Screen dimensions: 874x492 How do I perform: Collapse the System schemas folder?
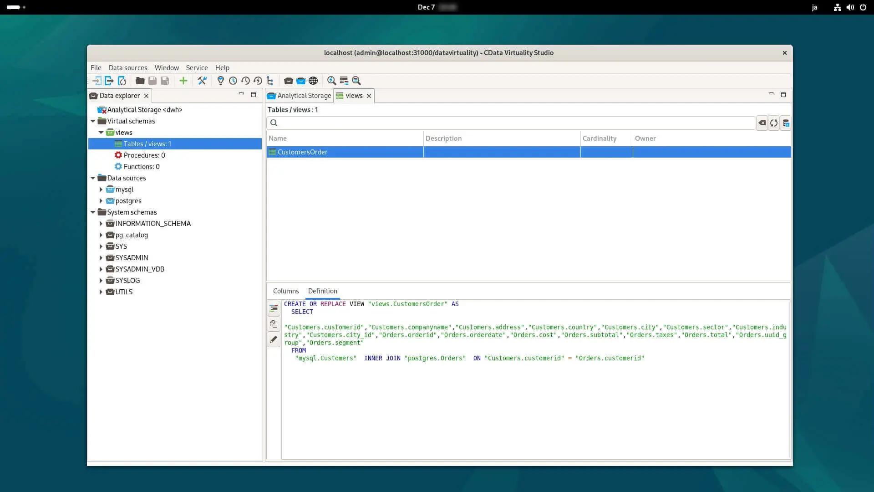pyautogui.click(x=93, y=212)
